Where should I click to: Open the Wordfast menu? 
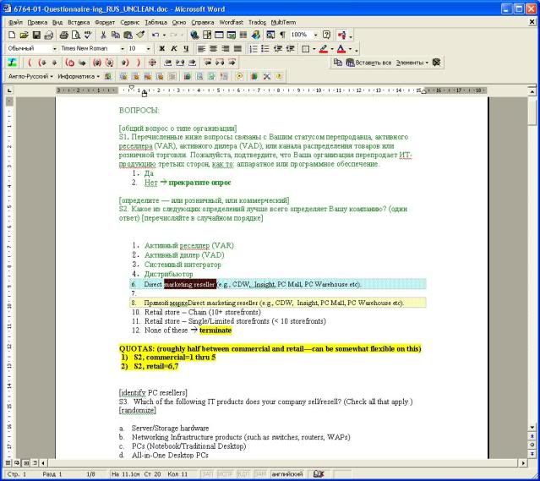click(x=231, y=22)
